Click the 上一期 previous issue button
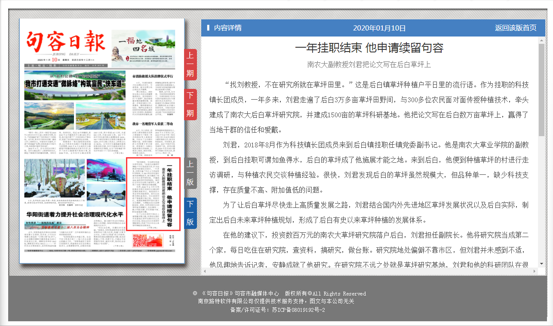The image size is (553, 326). tap(190, 64)
